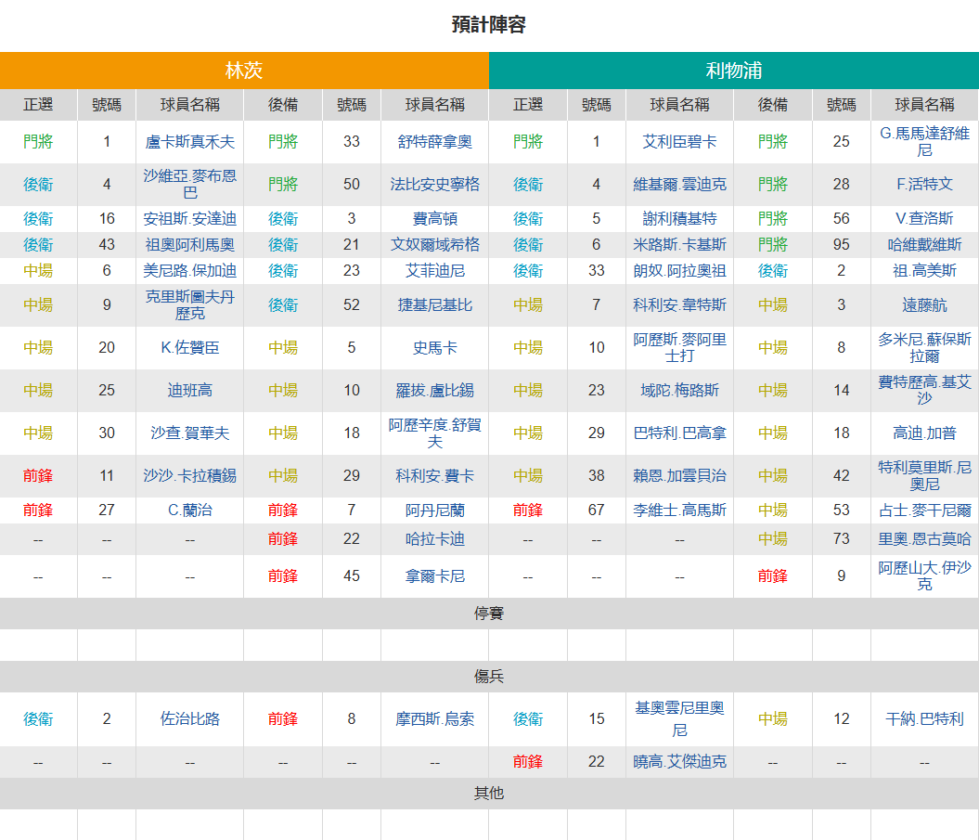Select the 賴恩.加雲貝治 link
Viewport: 979px width, 840px height.
point(679,476)
